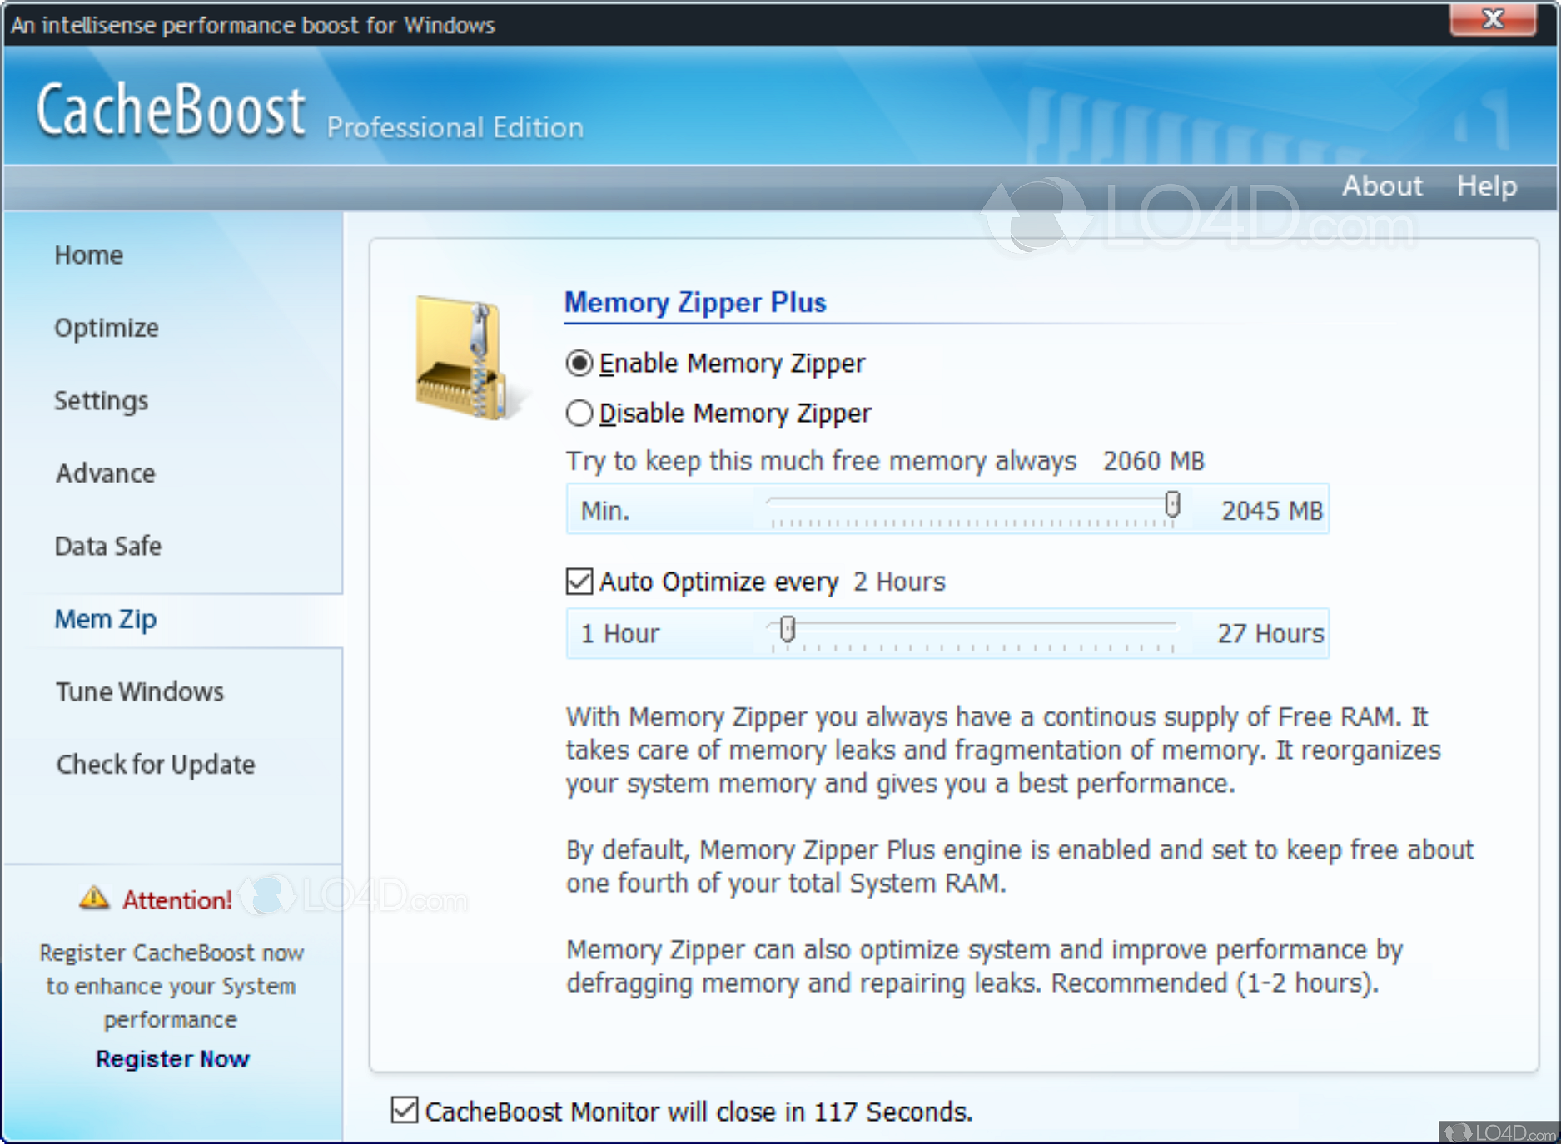The height and width of the screenshot is (1144, 1561).
Task: Open the Optimize section
Action: 107,328
